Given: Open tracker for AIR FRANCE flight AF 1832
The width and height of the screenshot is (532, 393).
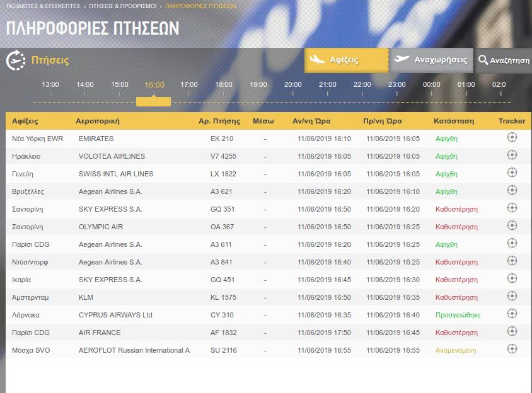Looking at the screenshot, I should tap(512, 331).
